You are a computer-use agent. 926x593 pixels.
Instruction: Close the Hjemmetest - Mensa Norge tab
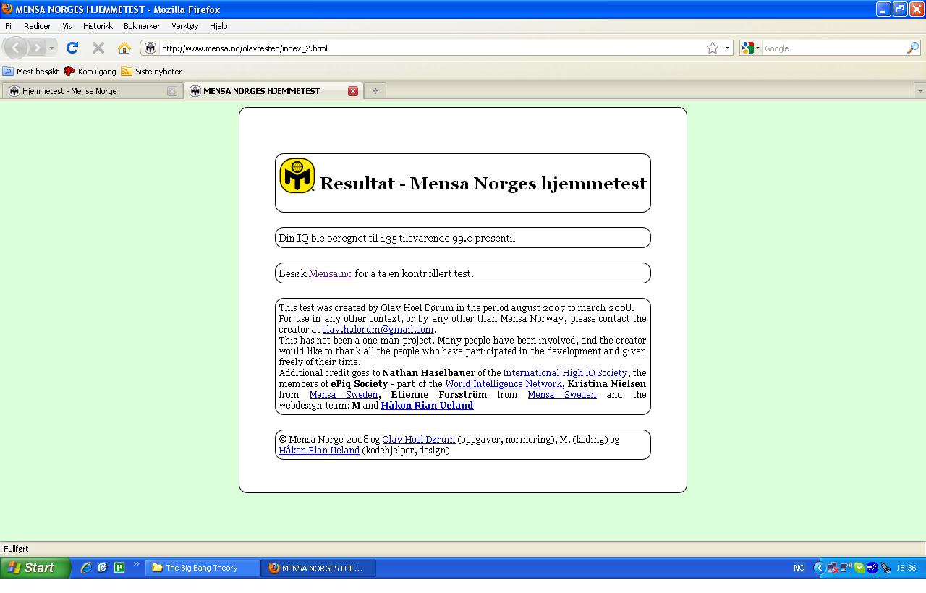click(171, 91)
